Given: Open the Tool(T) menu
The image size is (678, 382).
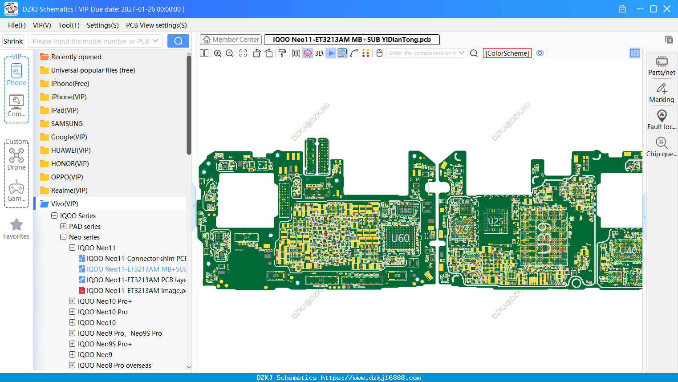Looking at the screenshot, I should [x=69, y=25].
